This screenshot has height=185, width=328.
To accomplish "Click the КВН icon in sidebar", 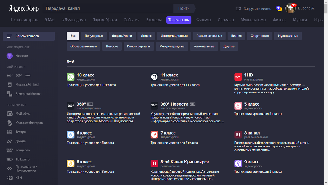I will point(10,178).
